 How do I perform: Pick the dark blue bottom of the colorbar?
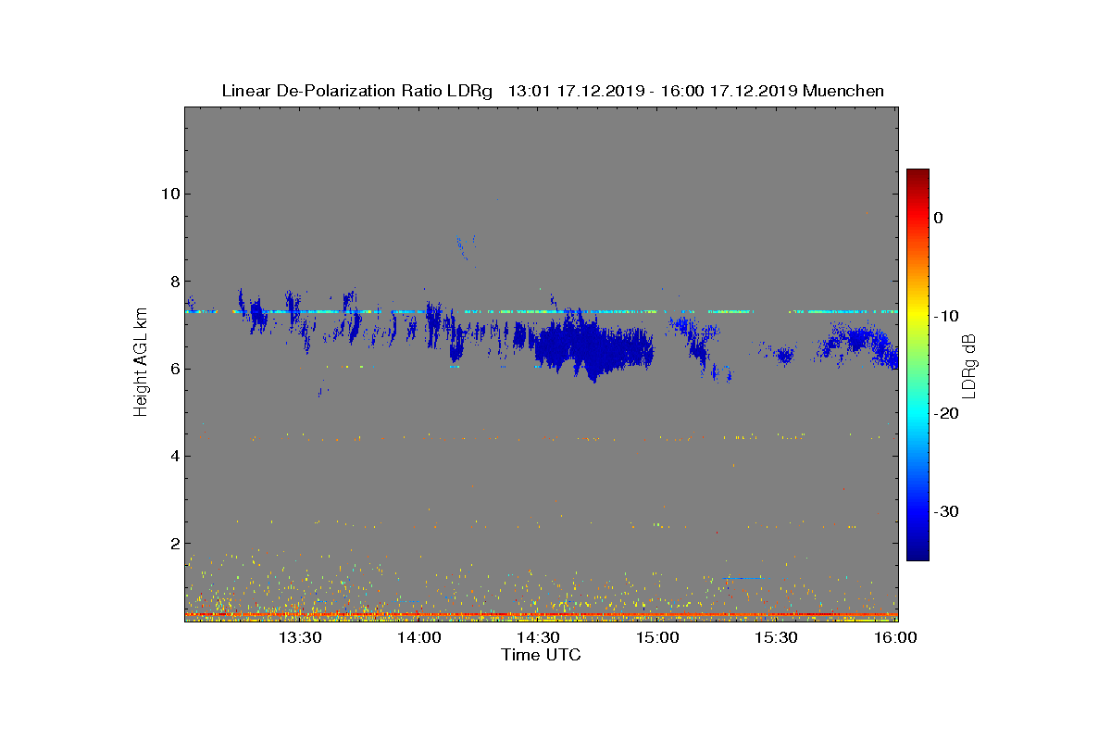(x=918, y=555)
